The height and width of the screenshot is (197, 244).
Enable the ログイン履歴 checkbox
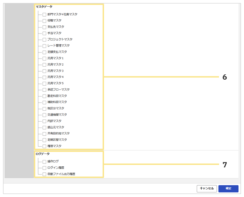[44, 168]
